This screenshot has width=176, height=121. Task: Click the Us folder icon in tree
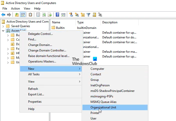13,62
